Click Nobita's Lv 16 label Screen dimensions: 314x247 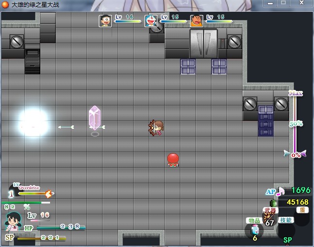point(124,17)
